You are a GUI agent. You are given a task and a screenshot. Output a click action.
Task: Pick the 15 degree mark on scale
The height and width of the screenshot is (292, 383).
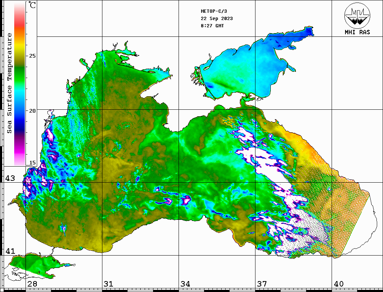coord(32,163)
